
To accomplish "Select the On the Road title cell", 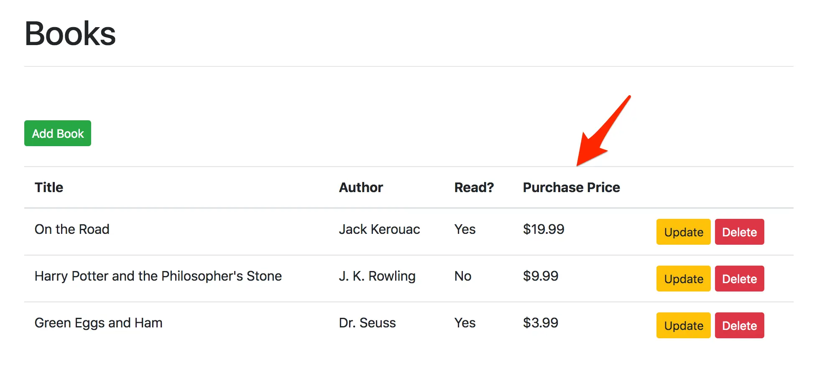I will click(x=72, y=229).
